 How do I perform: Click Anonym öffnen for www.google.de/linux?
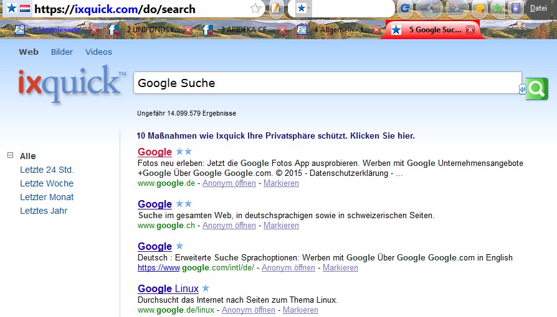pyautogui.click(x=249, y=310)
